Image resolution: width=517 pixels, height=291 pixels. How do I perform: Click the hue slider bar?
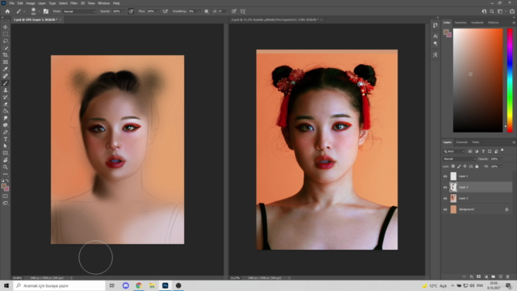(510, 80)
